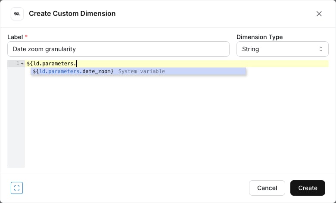Screen dimensions: 336x203
Task: Click the line number 1 gutter
Action: tap(18, 63)
